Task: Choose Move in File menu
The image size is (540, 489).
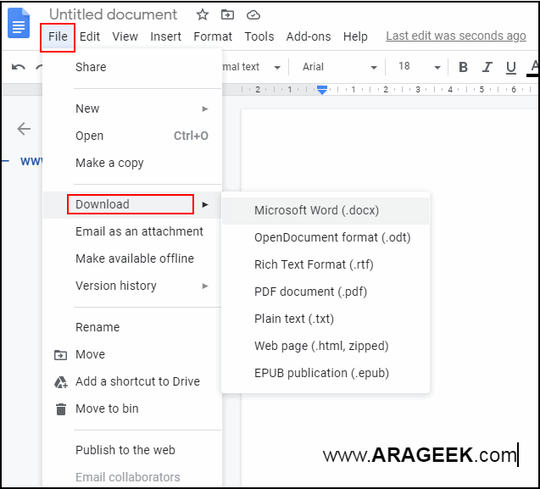Action: 132,354
